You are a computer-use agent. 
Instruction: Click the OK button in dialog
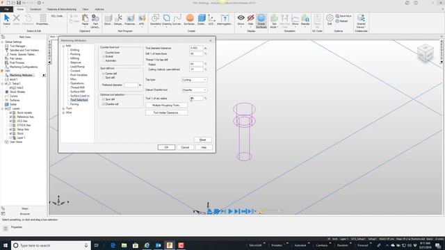(x=166, y=147)
